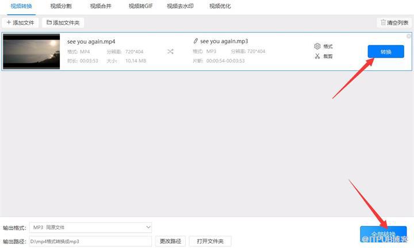Switch to 视频转GIF tab

[x=140, y=6]
